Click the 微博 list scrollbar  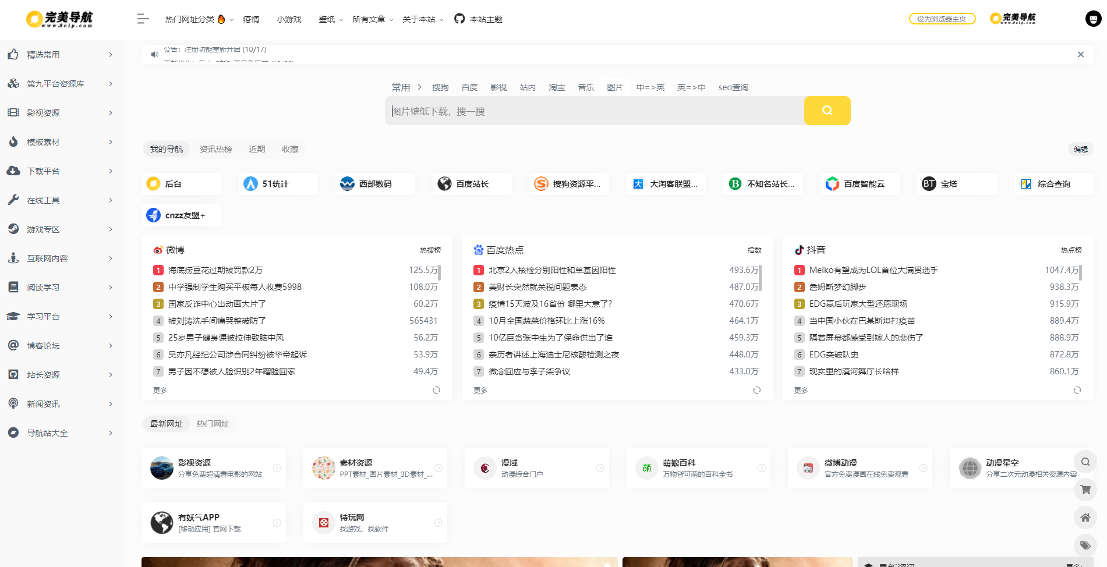click(439, 272)
